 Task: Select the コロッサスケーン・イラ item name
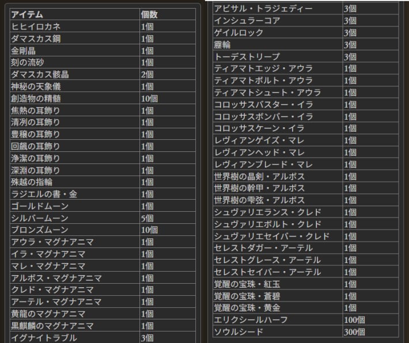tap(259, 128)
